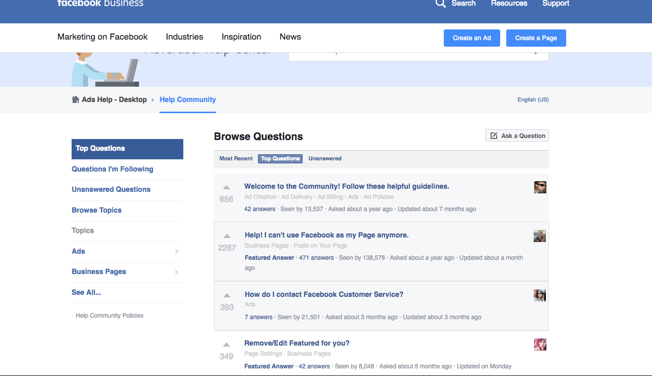
Task: Click the Ask a Question button
Action: pyautogui.click(x=517, y=135)
